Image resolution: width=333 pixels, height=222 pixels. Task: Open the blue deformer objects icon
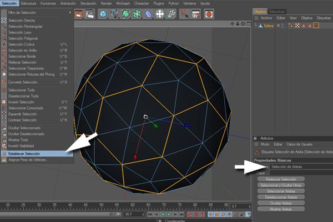coord(148,14)
